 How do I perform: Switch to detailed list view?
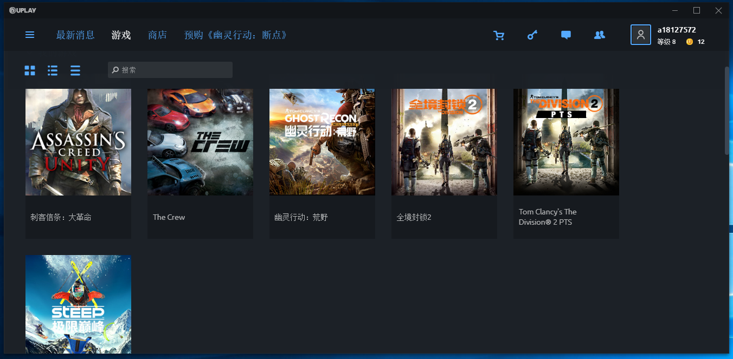[x=53, y=70]
